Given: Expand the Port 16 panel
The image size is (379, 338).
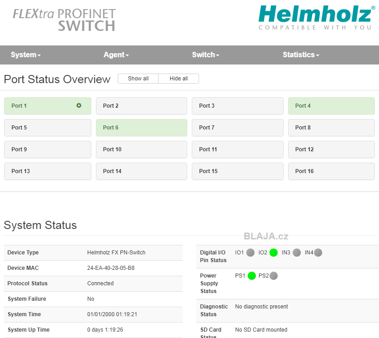Looking at the screenshot, I should point(331,171).
